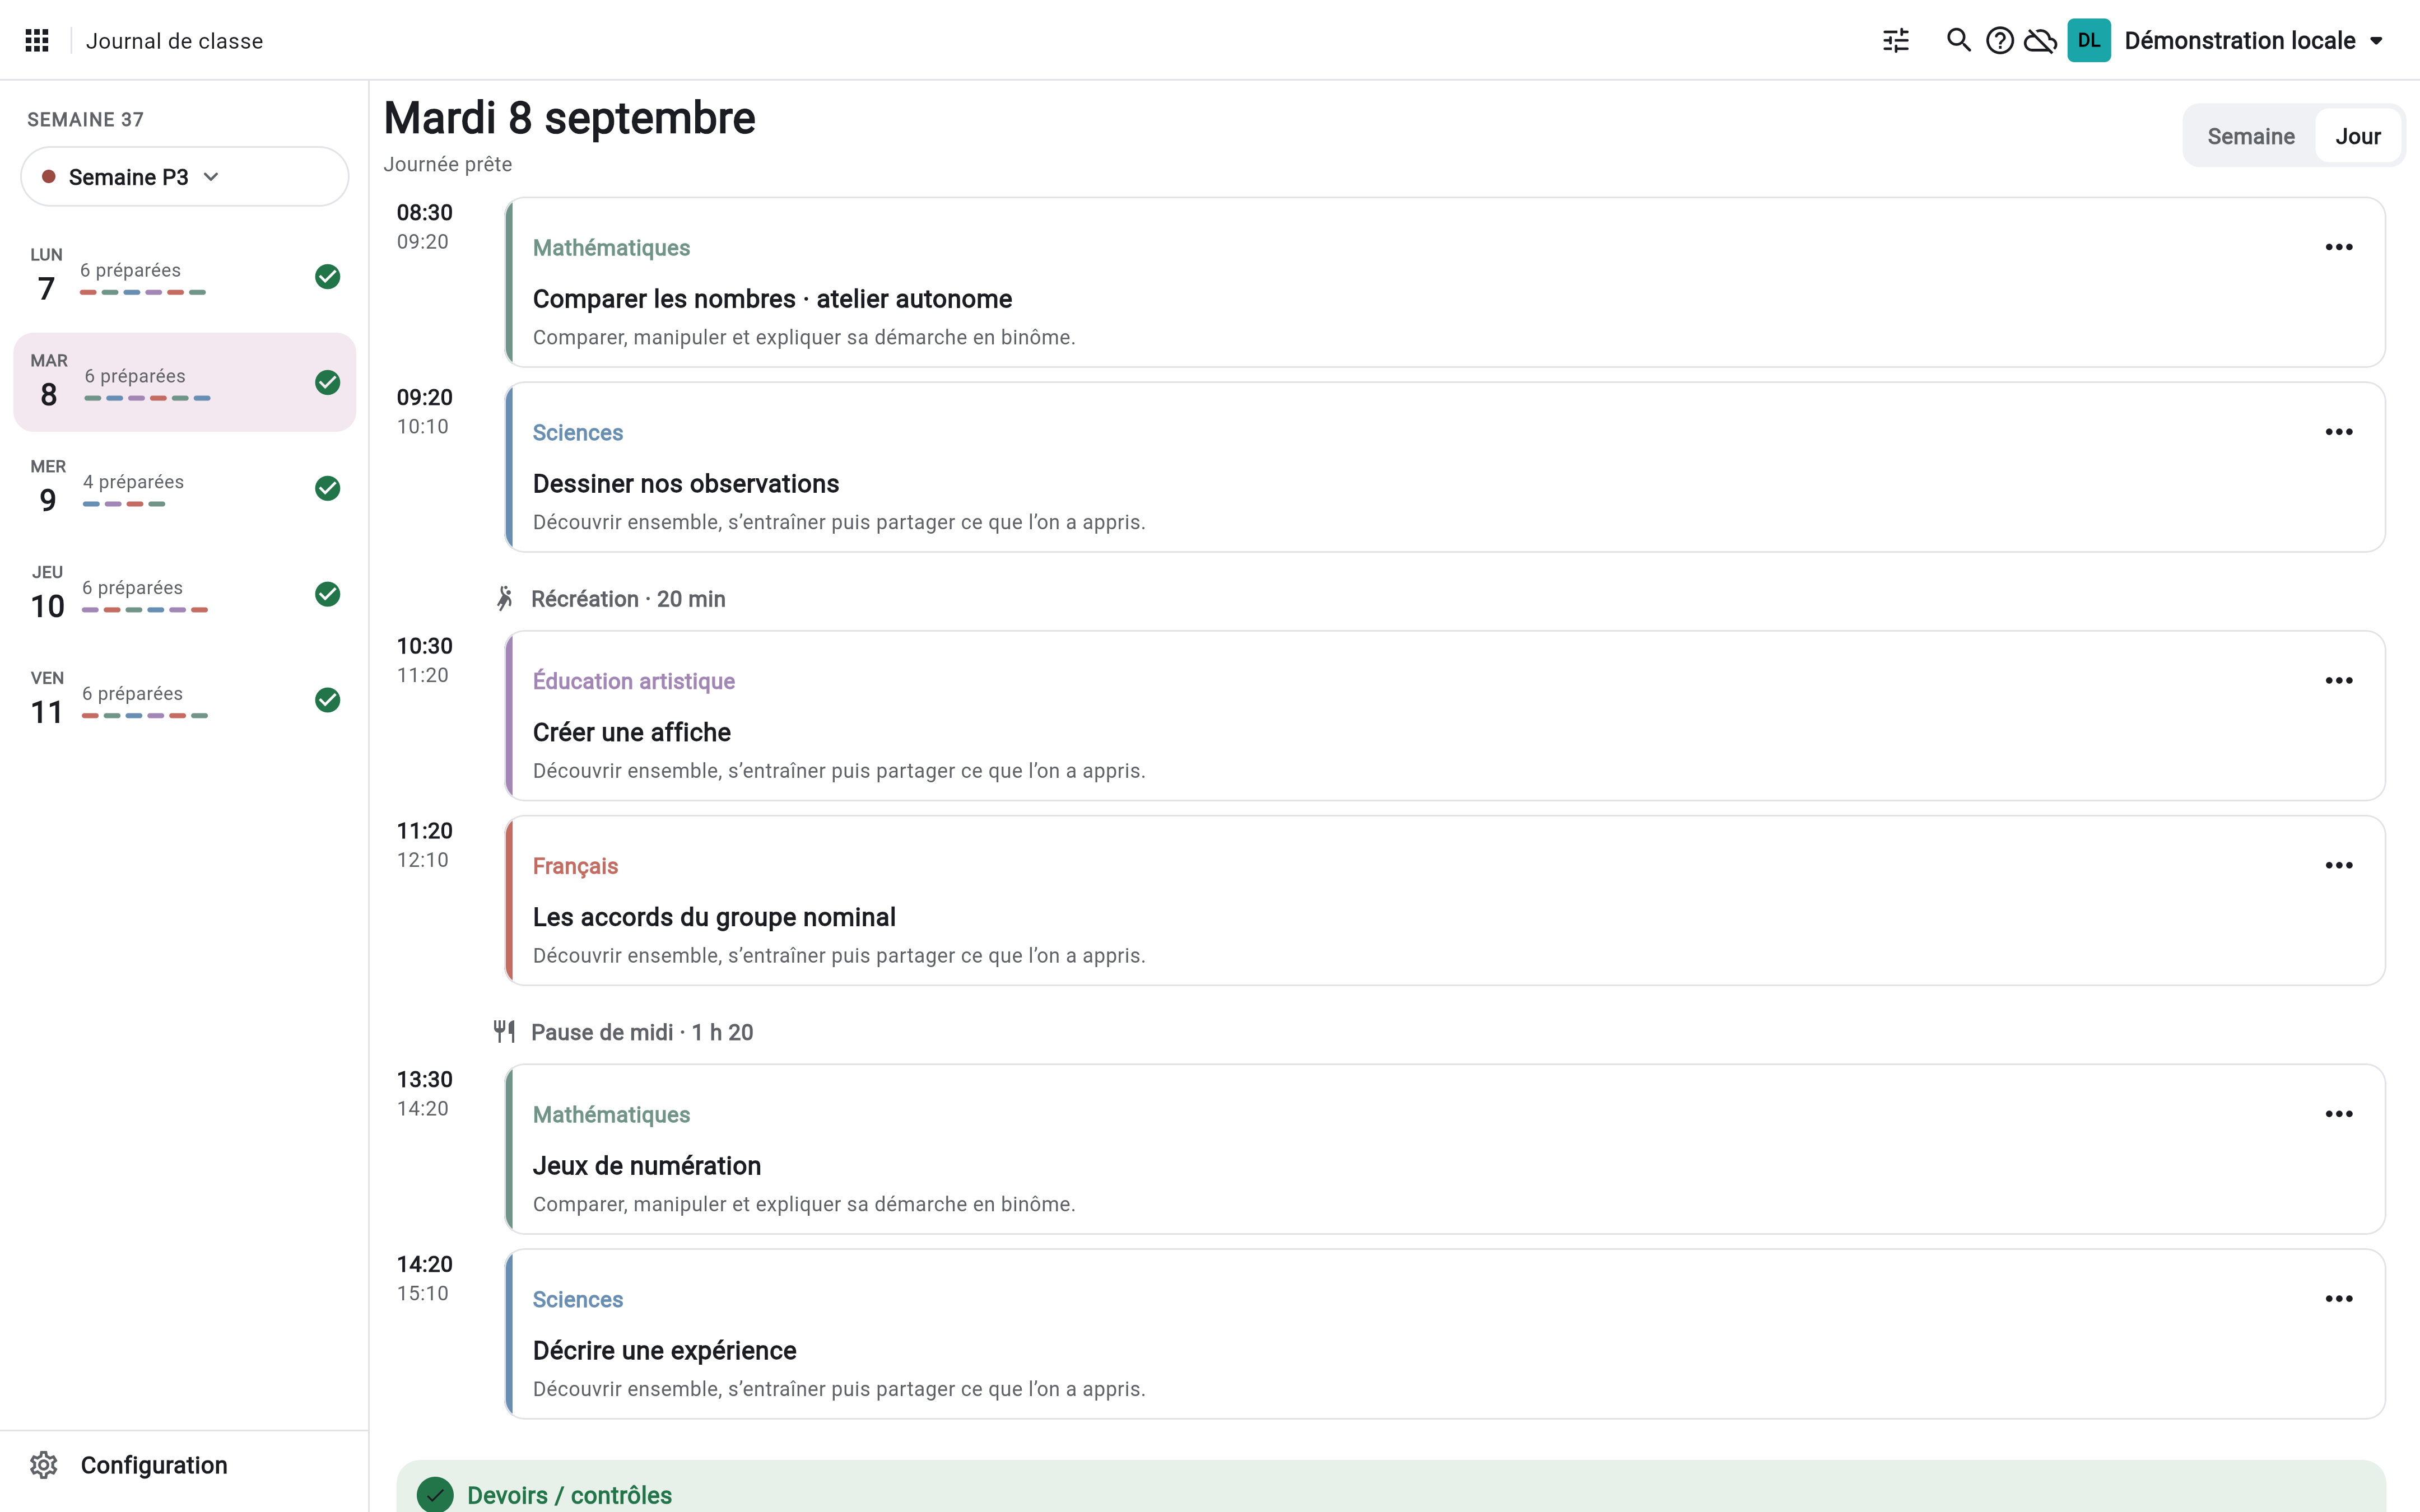Open the Les accords du groupe nominal card
2420x1512 pixels.
pos(1445,900)
